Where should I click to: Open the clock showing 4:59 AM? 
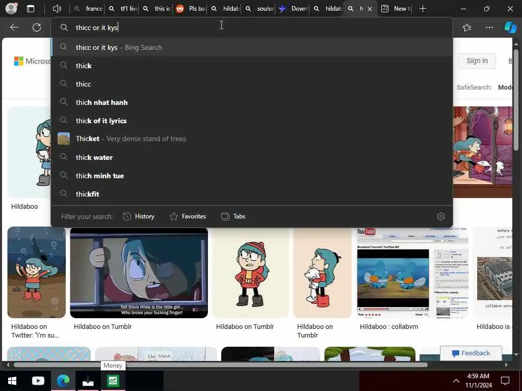point(478,381)
